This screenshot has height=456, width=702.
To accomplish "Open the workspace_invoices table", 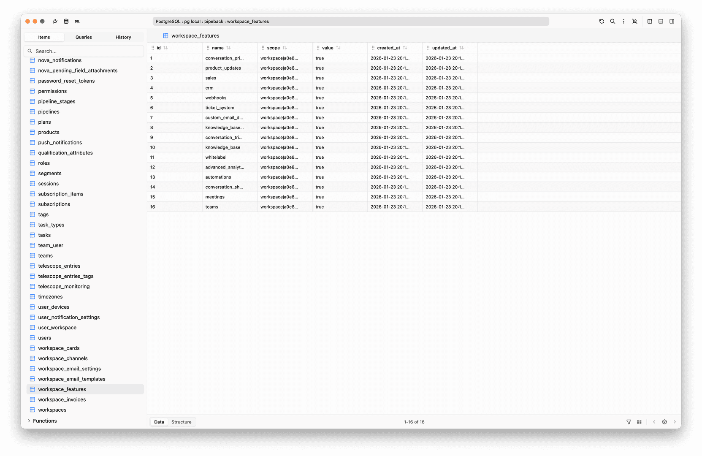I will click(x=62, y=399).
